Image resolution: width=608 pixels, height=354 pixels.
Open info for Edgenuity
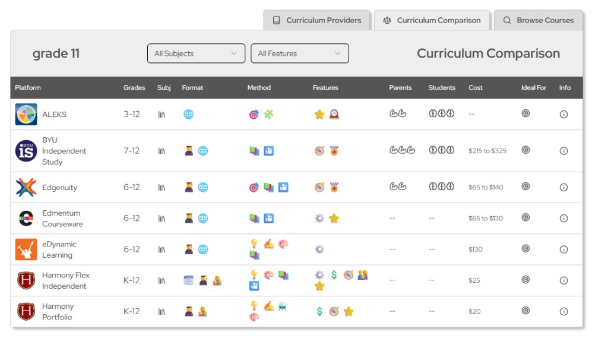pos(564,187)
